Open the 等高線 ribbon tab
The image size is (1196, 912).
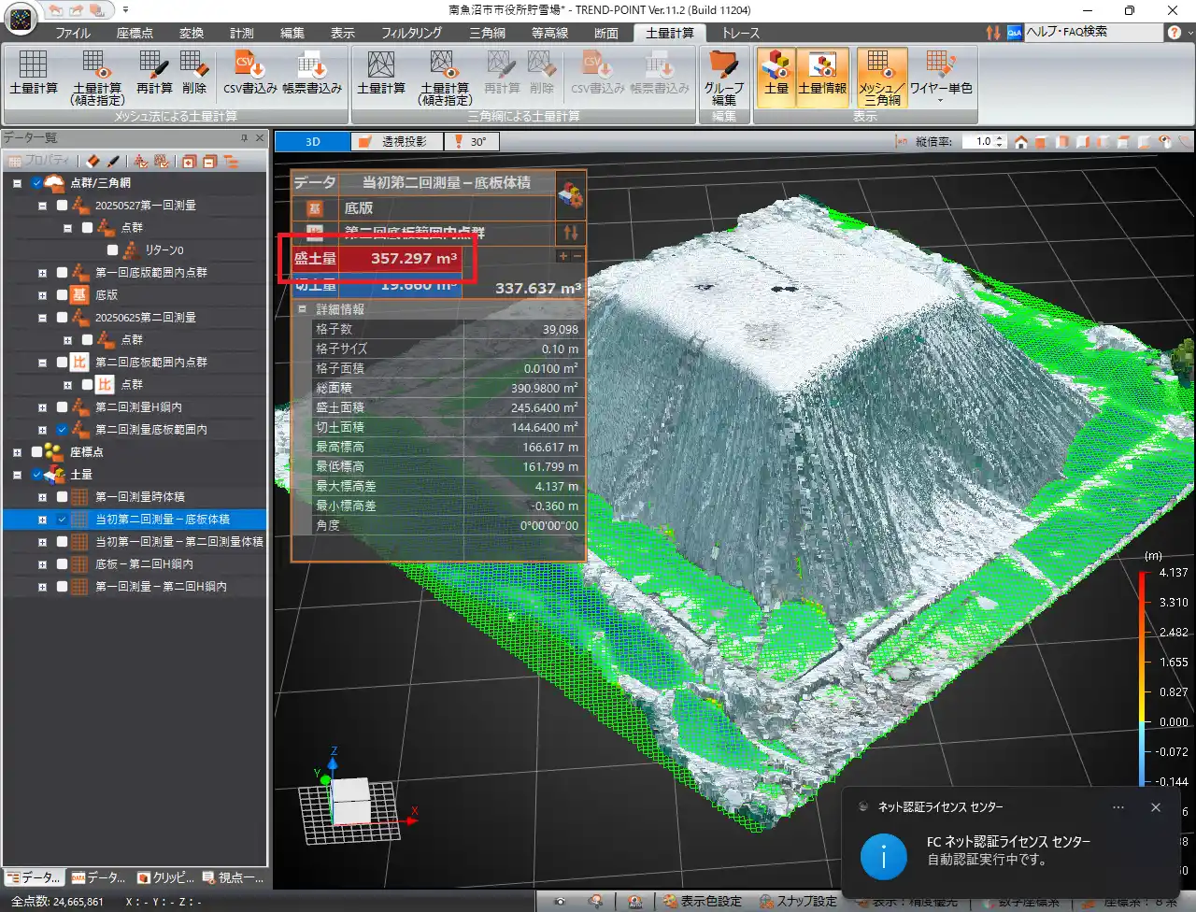tap(549, 33)
